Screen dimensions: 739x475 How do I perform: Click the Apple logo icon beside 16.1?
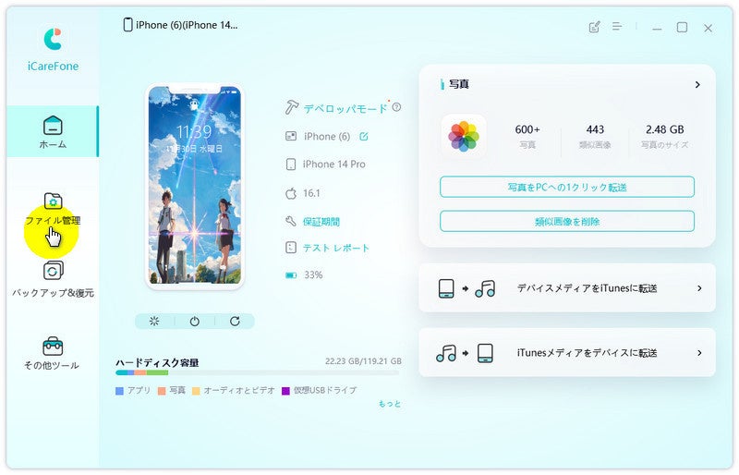point(291,193)
